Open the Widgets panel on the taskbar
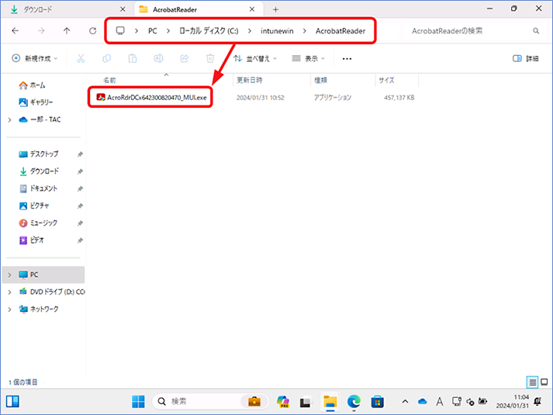This screenshot has height=415, width=553. click(12, 402)
